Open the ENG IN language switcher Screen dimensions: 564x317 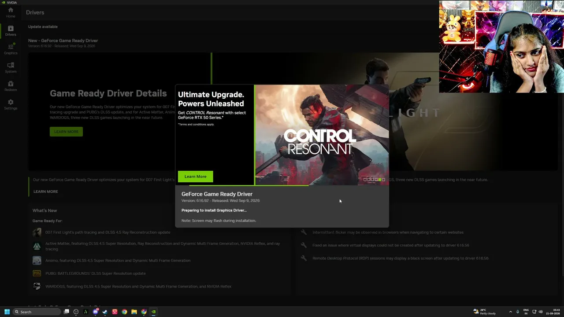coord(526,312)
